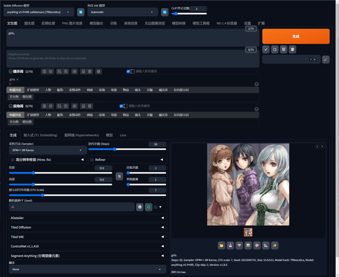Enable the Hires. fix checkbox
Screen dimensions: 339x277
point(13,160)
